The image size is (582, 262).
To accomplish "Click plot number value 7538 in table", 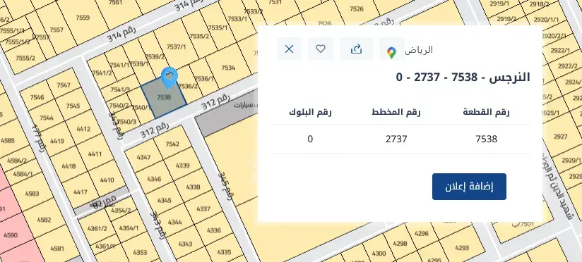I will point(486,139).
